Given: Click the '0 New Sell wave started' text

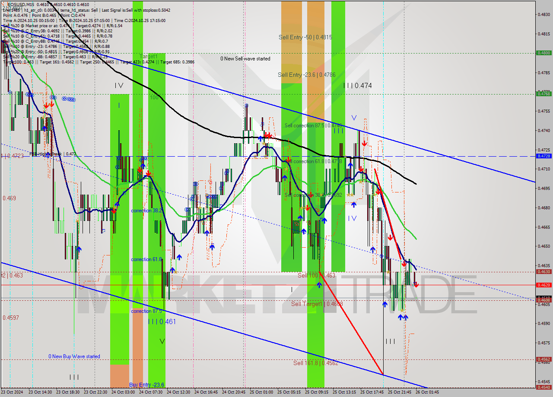Looking at the screenshot, I should (x=245, y=59).
